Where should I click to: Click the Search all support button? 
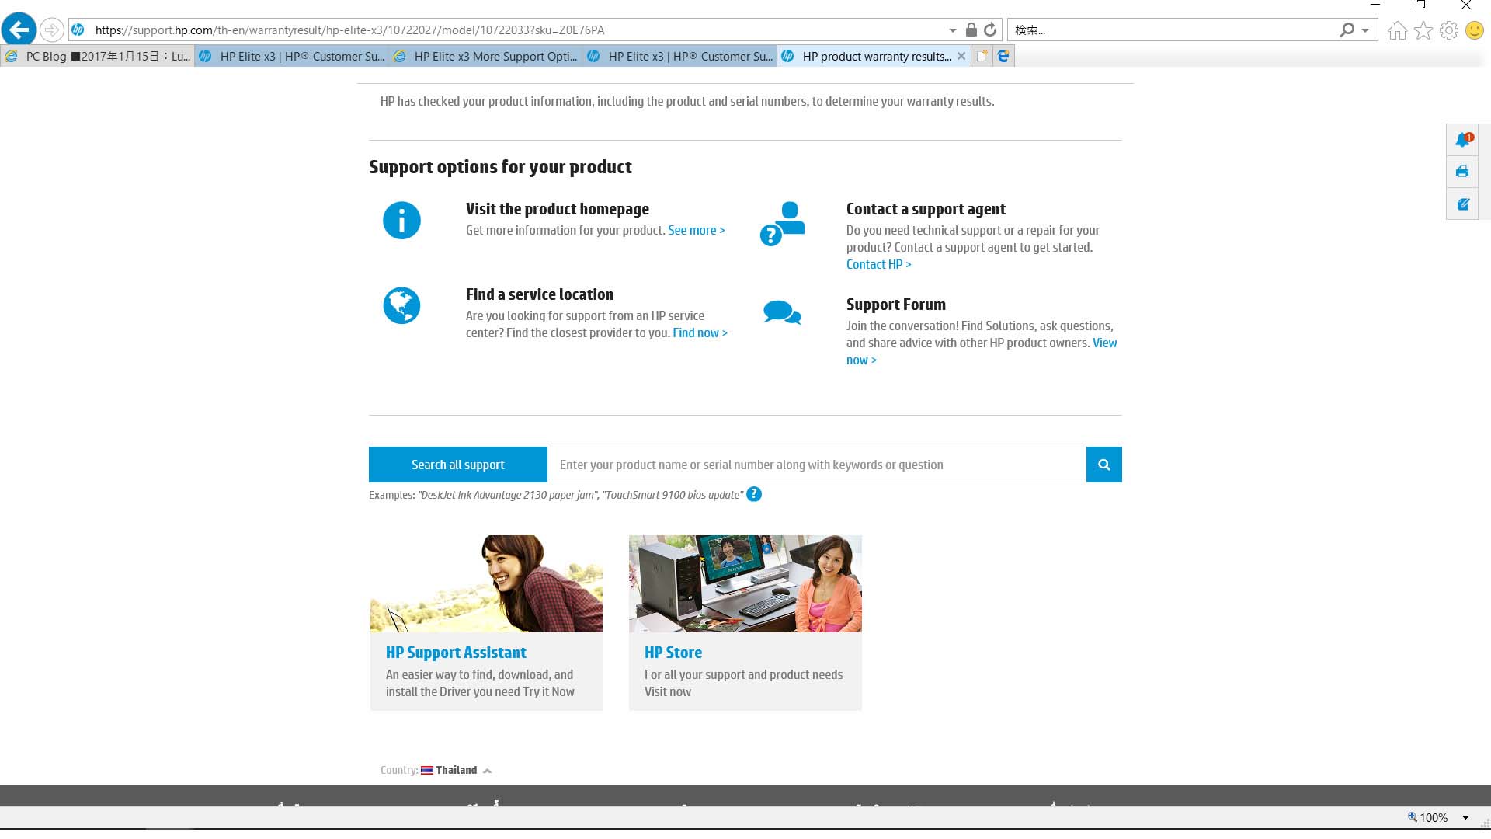(458, 465)
